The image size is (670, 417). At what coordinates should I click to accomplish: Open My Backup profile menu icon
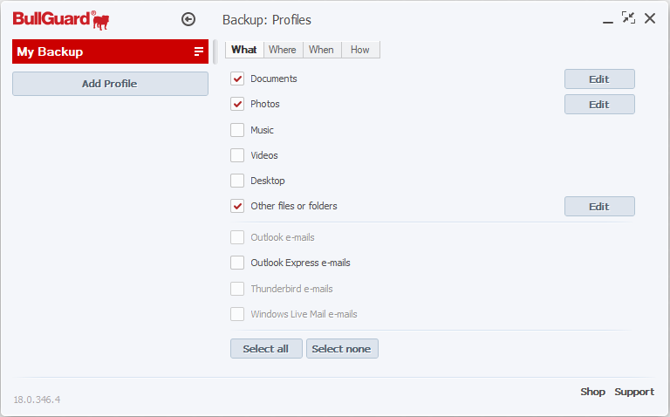[x=198, y=52]
